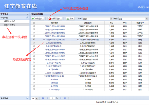Uncheck the 12.2三角形内角和定理证明1 row checkbox
Screen dimensions: 149x105
(x=34, y=39)
